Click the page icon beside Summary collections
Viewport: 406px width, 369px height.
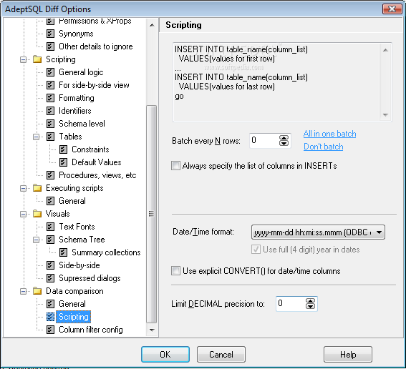(63, 252)
